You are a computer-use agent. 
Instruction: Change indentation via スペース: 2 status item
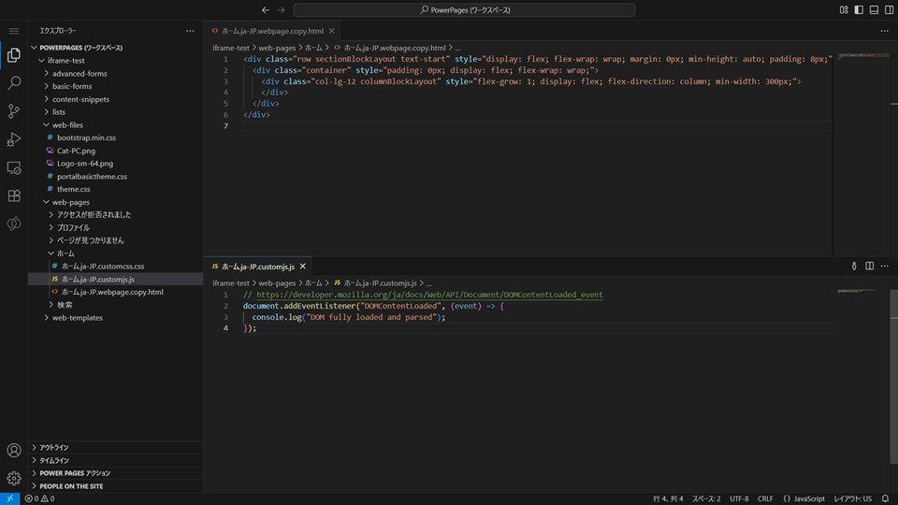[x=706, y=498]
